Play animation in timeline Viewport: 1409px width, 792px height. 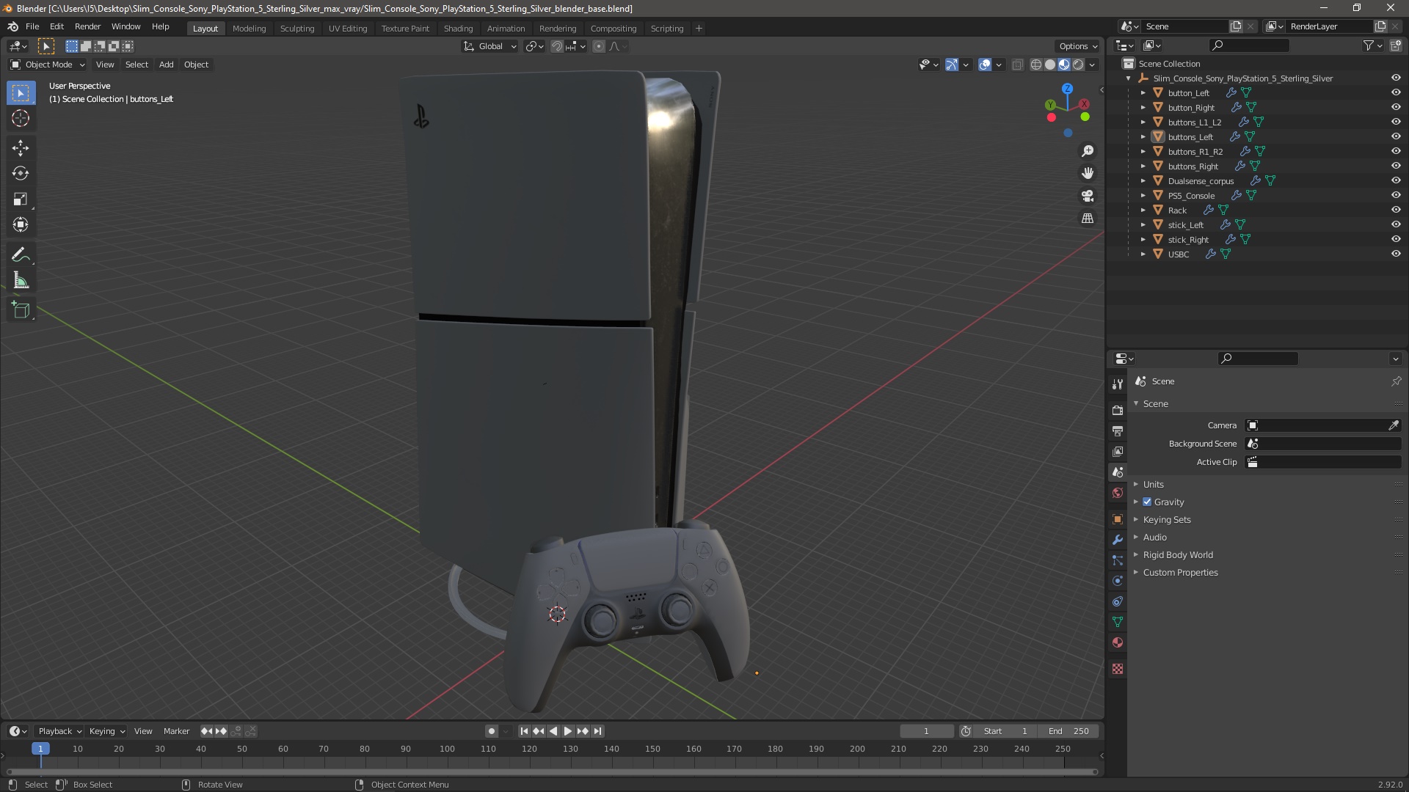[568, 731]
